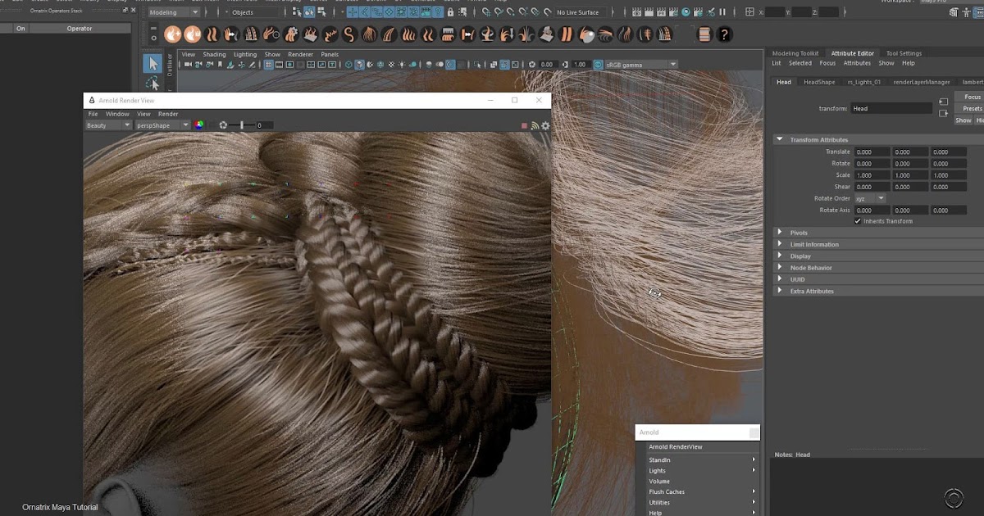
Task: Click the exposure aperture icon in Arnold Render View
Action: [x=223, y=125]
